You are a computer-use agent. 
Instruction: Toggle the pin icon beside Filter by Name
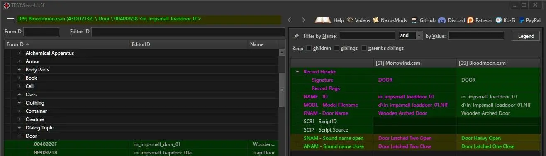coord(296,36)
